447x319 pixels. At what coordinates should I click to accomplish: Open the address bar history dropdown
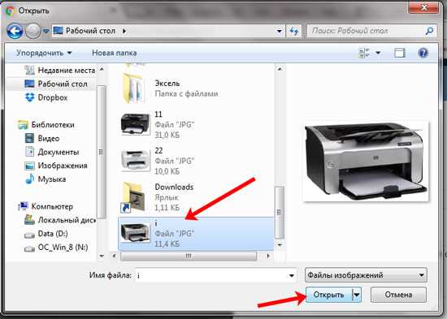(280, 31)
